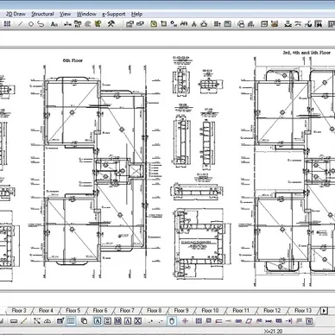Click the small grid dots icon in bottom toolbar
This screenshot has height=335, width=335.
coord(199,320)
